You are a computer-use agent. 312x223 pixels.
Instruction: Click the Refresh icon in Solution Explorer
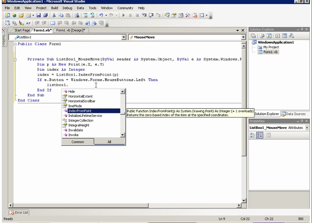[x=269, y=36]
